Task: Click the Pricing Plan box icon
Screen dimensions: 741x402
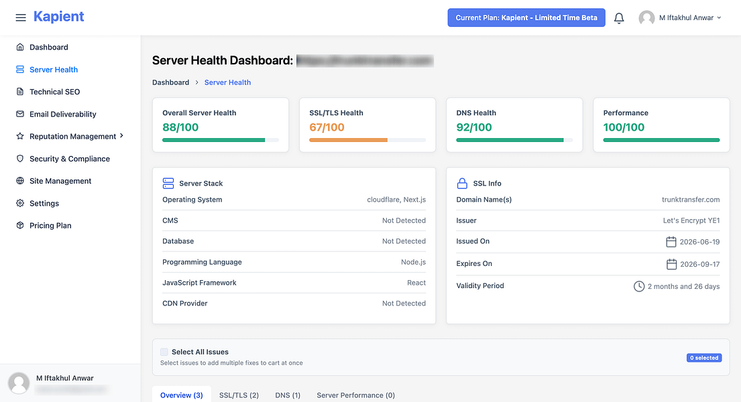Action: click(20, 225)
